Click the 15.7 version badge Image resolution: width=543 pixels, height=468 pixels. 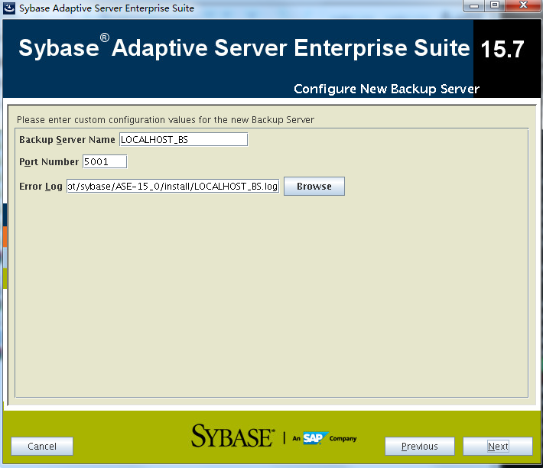(x=502, y=50)
